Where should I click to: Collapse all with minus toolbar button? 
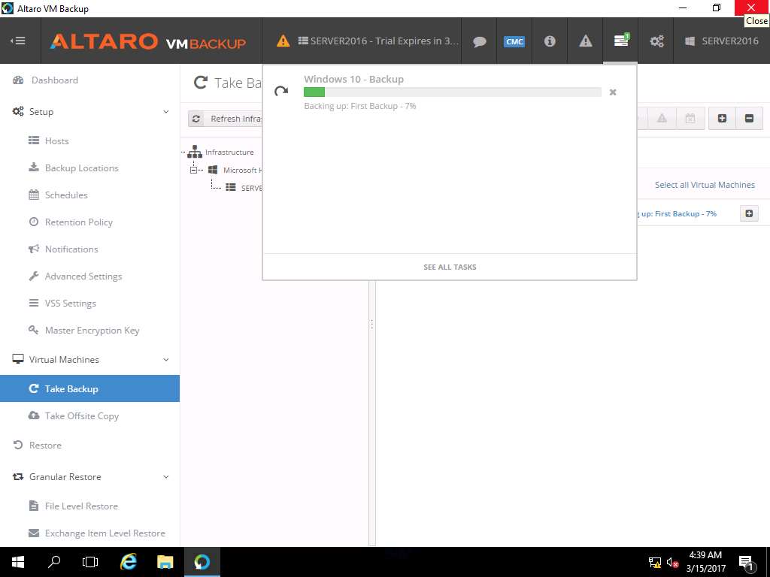click(x=749, y=118)
